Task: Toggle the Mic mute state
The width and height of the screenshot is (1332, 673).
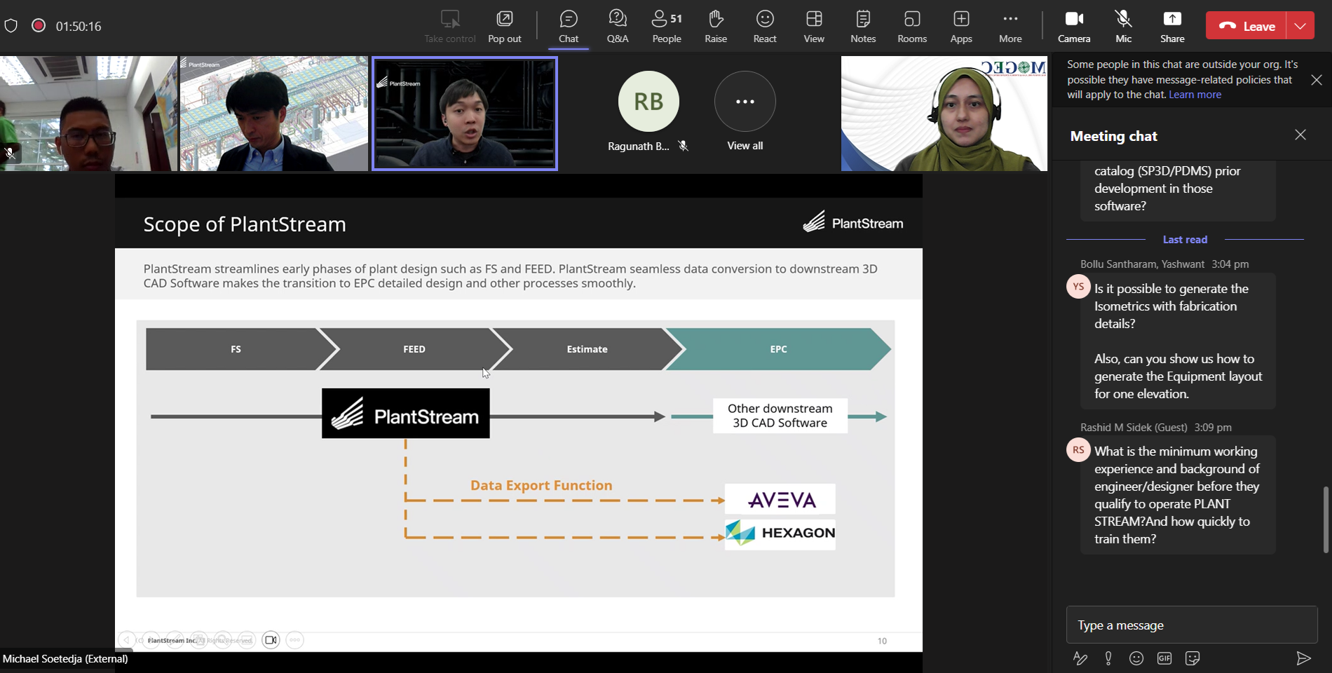Action: point(1123,26)
